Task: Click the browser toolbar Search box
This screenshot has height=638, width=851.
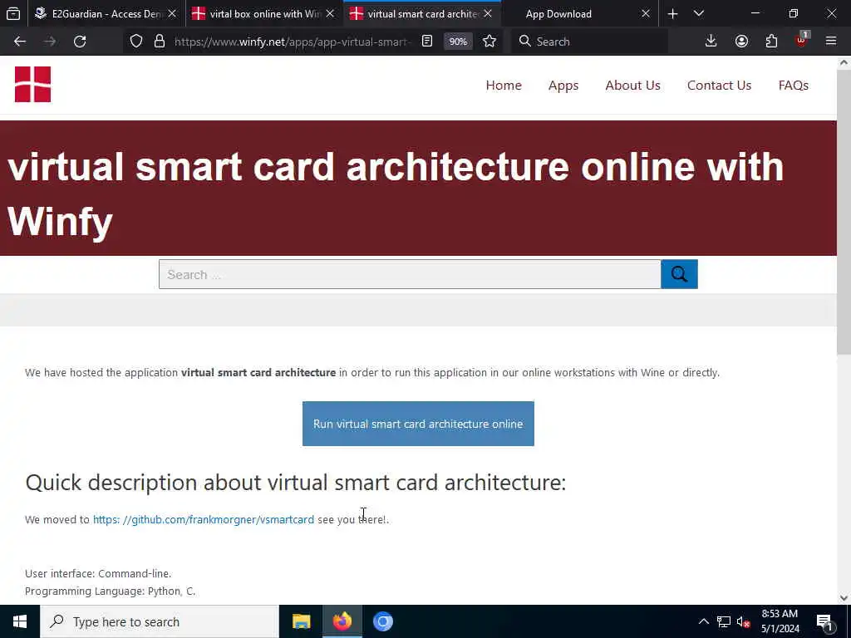Action: point(589,42)
